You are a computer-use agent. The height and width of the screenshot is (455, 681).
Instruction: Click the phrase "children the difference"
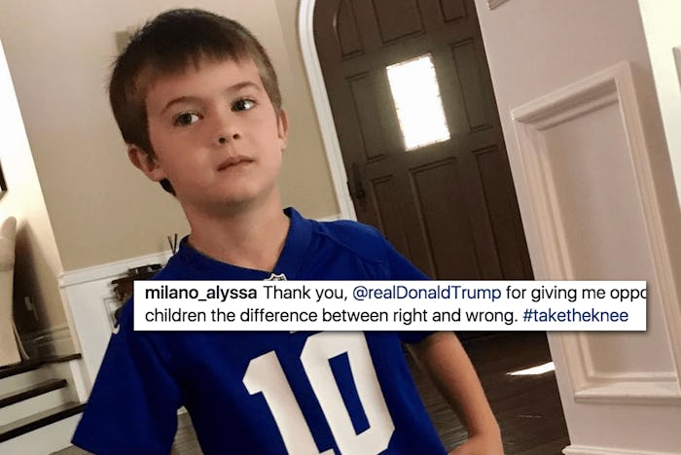(x=232, y=316)
